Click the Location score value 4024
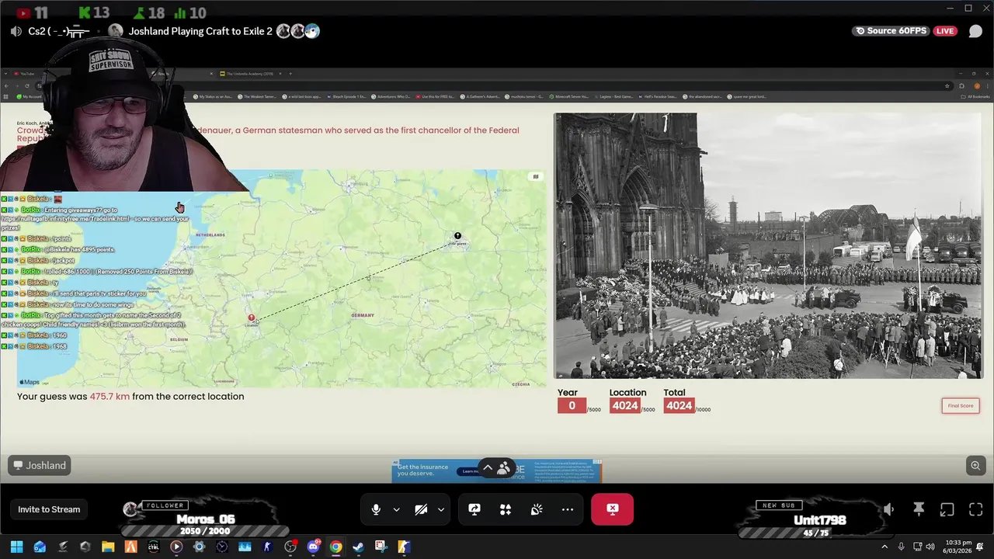The height and width of the screenshot is (559, 994). (x=624, y=405)
